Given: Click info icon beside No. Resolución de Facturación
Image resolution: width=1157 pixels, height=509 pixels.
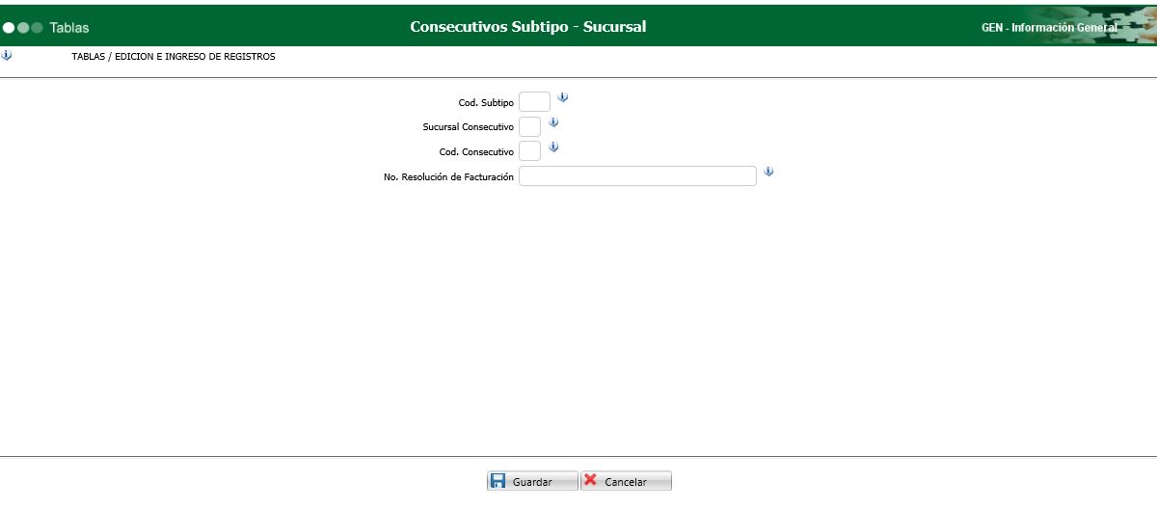Looking at the screenshot, I should coord(768,172).
